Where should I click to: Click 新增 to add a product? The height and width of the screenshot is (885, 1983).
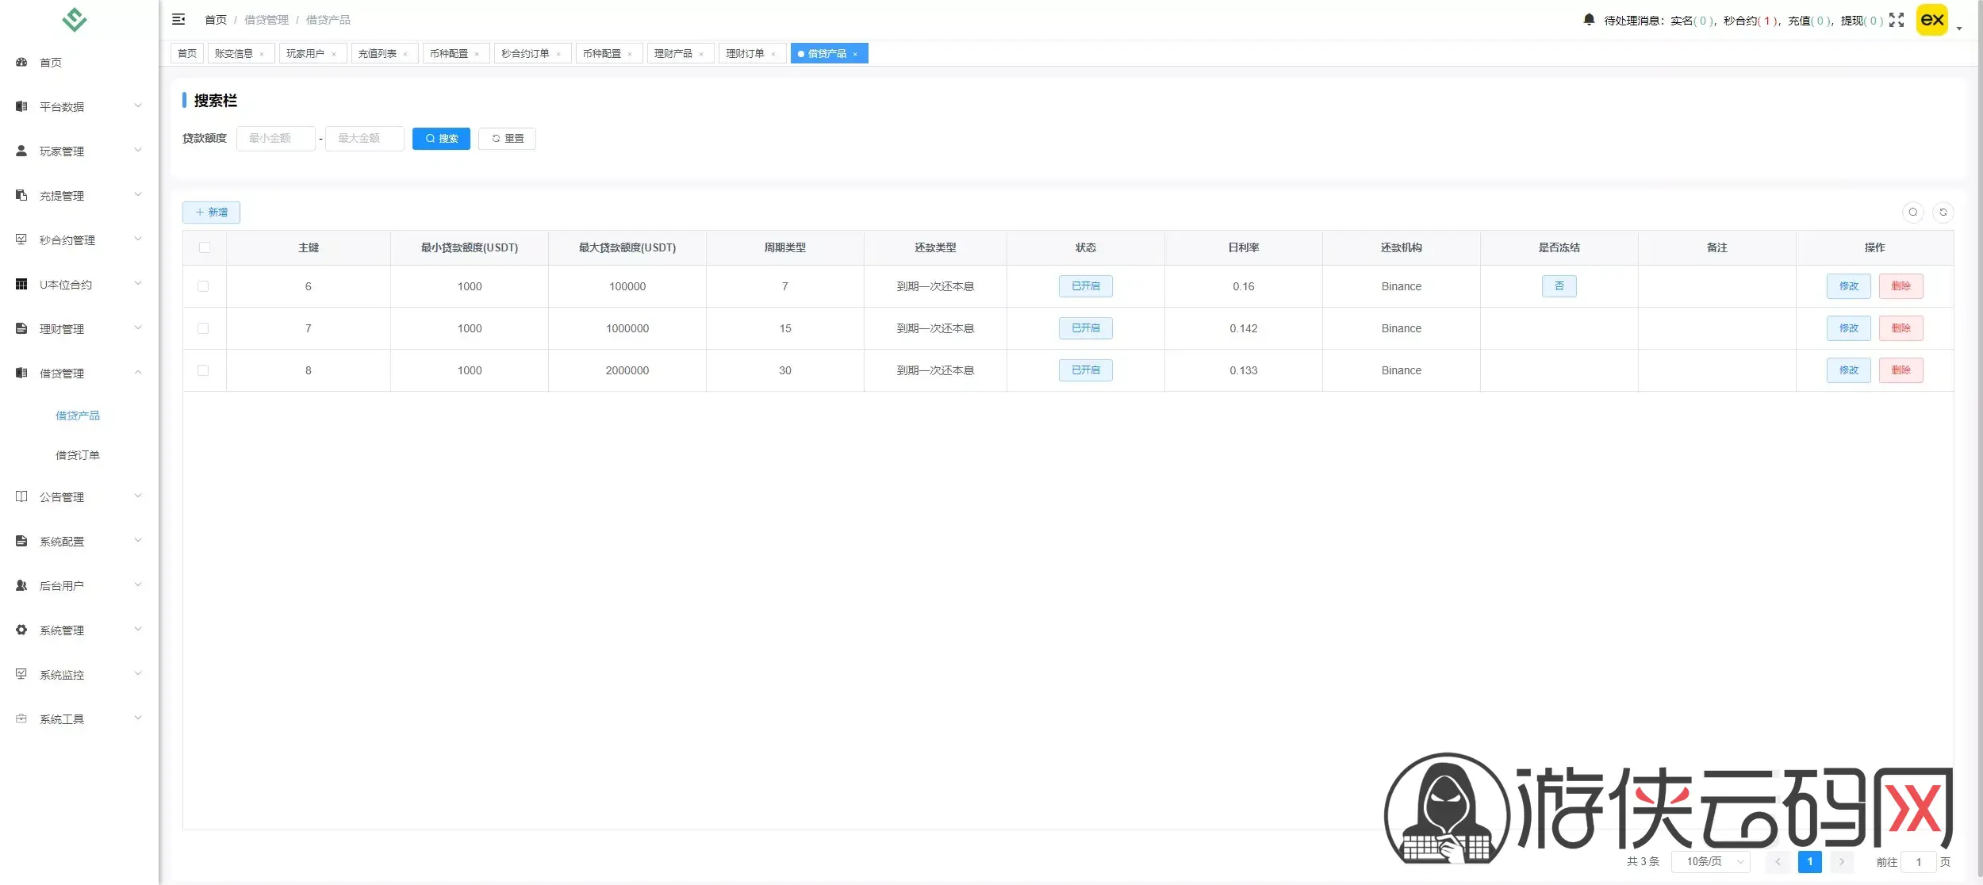pyautogui.click(x=211, y=213)
